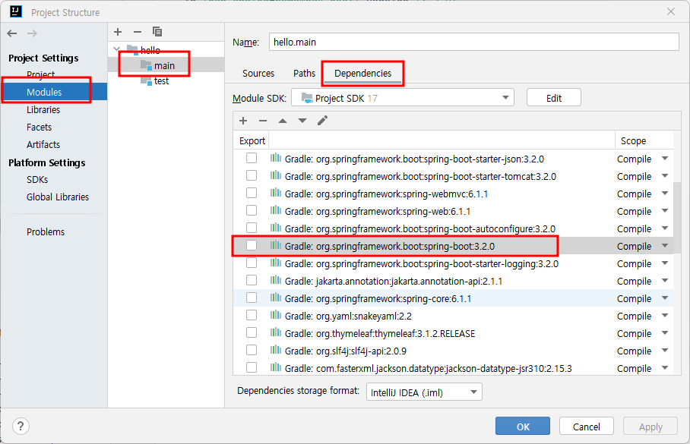The image size is (690, 444).
Task: Open help with the question mark icon
Action: pos(21,426)
